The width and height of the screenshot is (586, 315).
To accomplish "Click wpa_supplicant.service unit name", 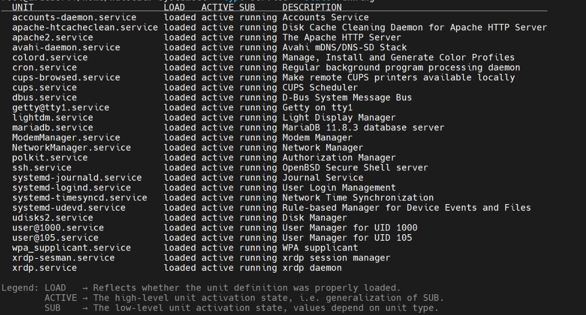I will coord(71,248).
